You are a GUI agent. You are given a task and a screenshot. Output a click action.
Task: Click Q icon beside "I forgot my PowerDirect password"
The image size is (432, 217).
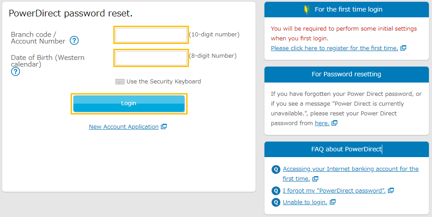(x=276, y=191)
